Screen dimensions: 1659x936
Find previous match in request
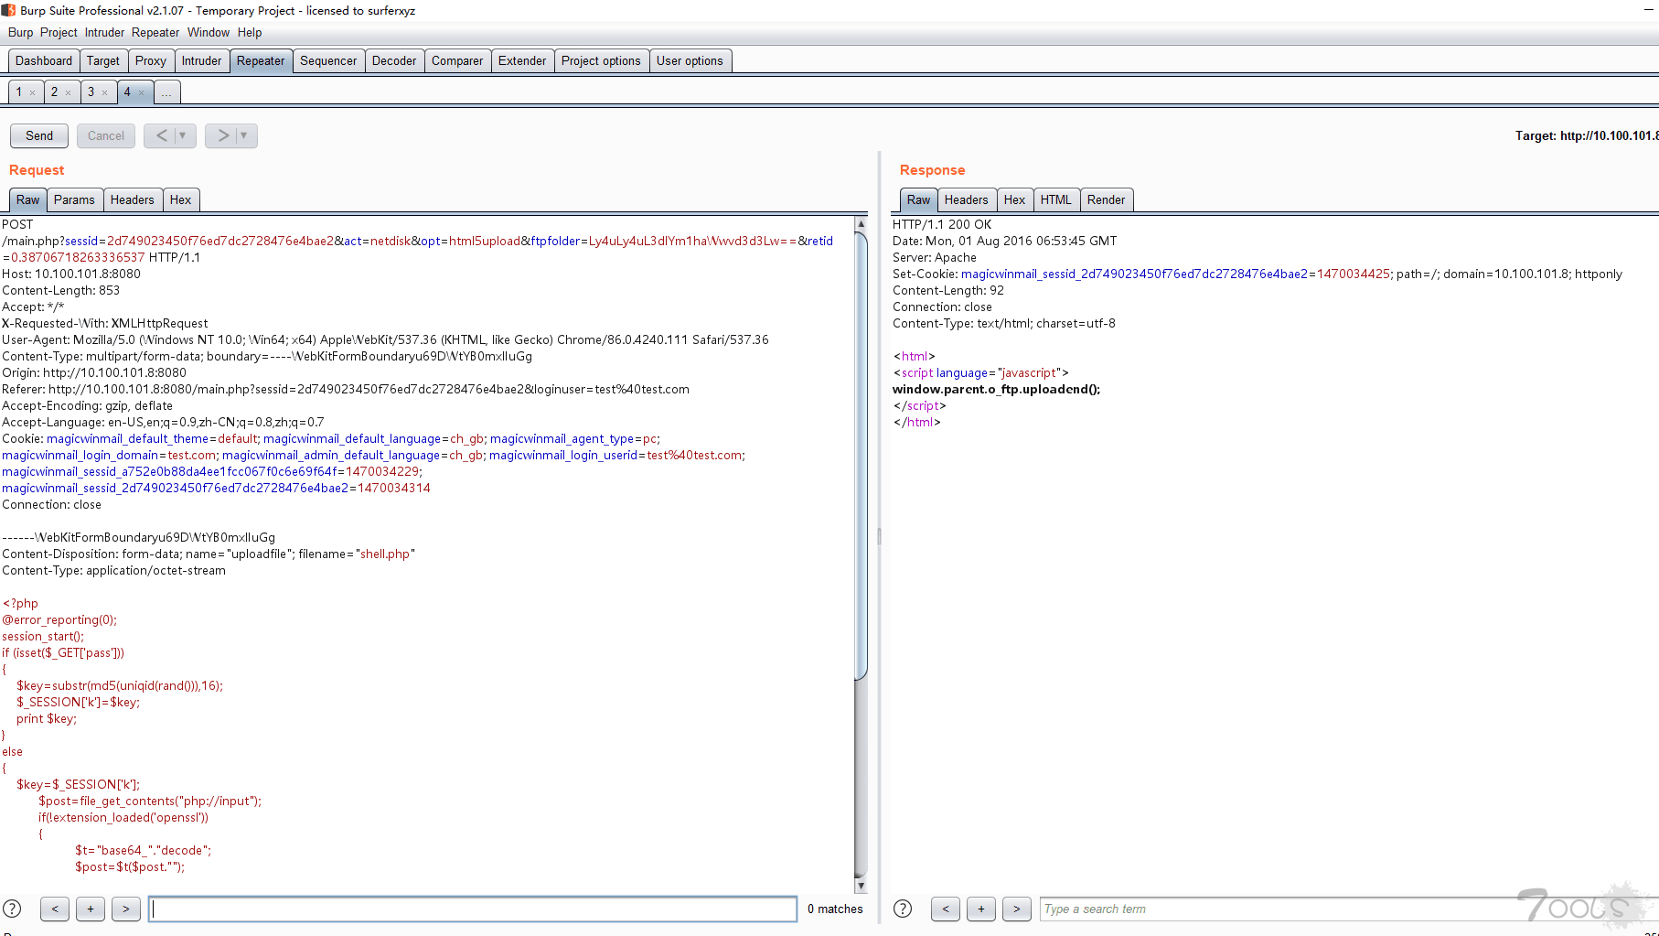55,909
